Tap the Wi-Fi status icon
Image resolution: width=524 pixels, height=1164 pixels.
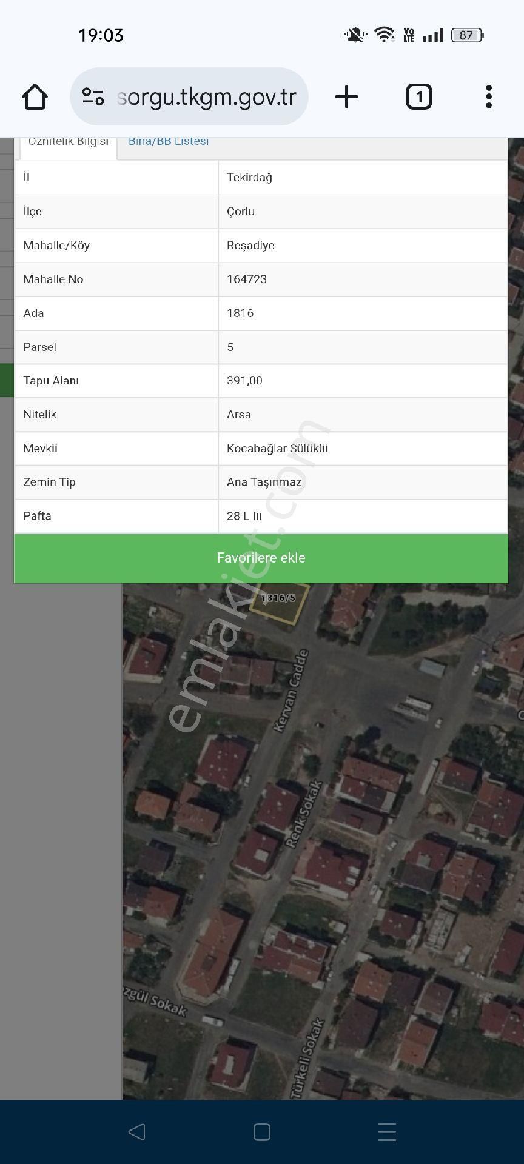click(385, 35)
